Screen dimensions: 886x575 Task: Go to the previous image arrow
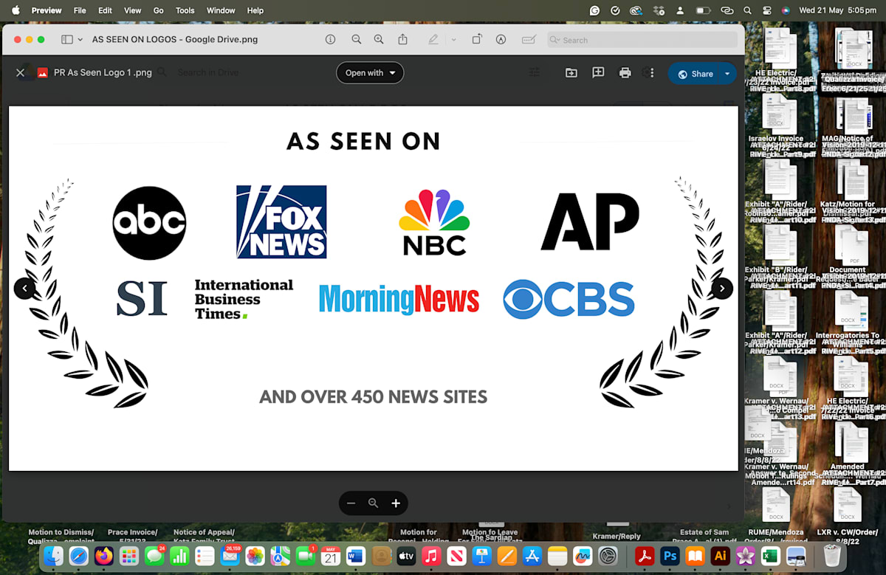[24, 288]
